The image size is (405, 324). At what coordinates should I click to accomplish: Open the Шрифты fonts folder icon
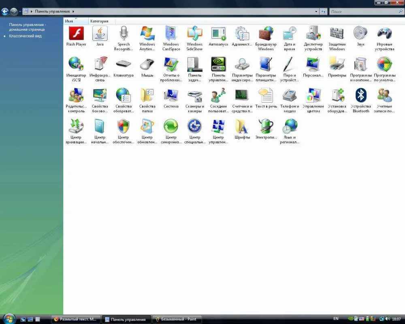(x=242, y=129)
